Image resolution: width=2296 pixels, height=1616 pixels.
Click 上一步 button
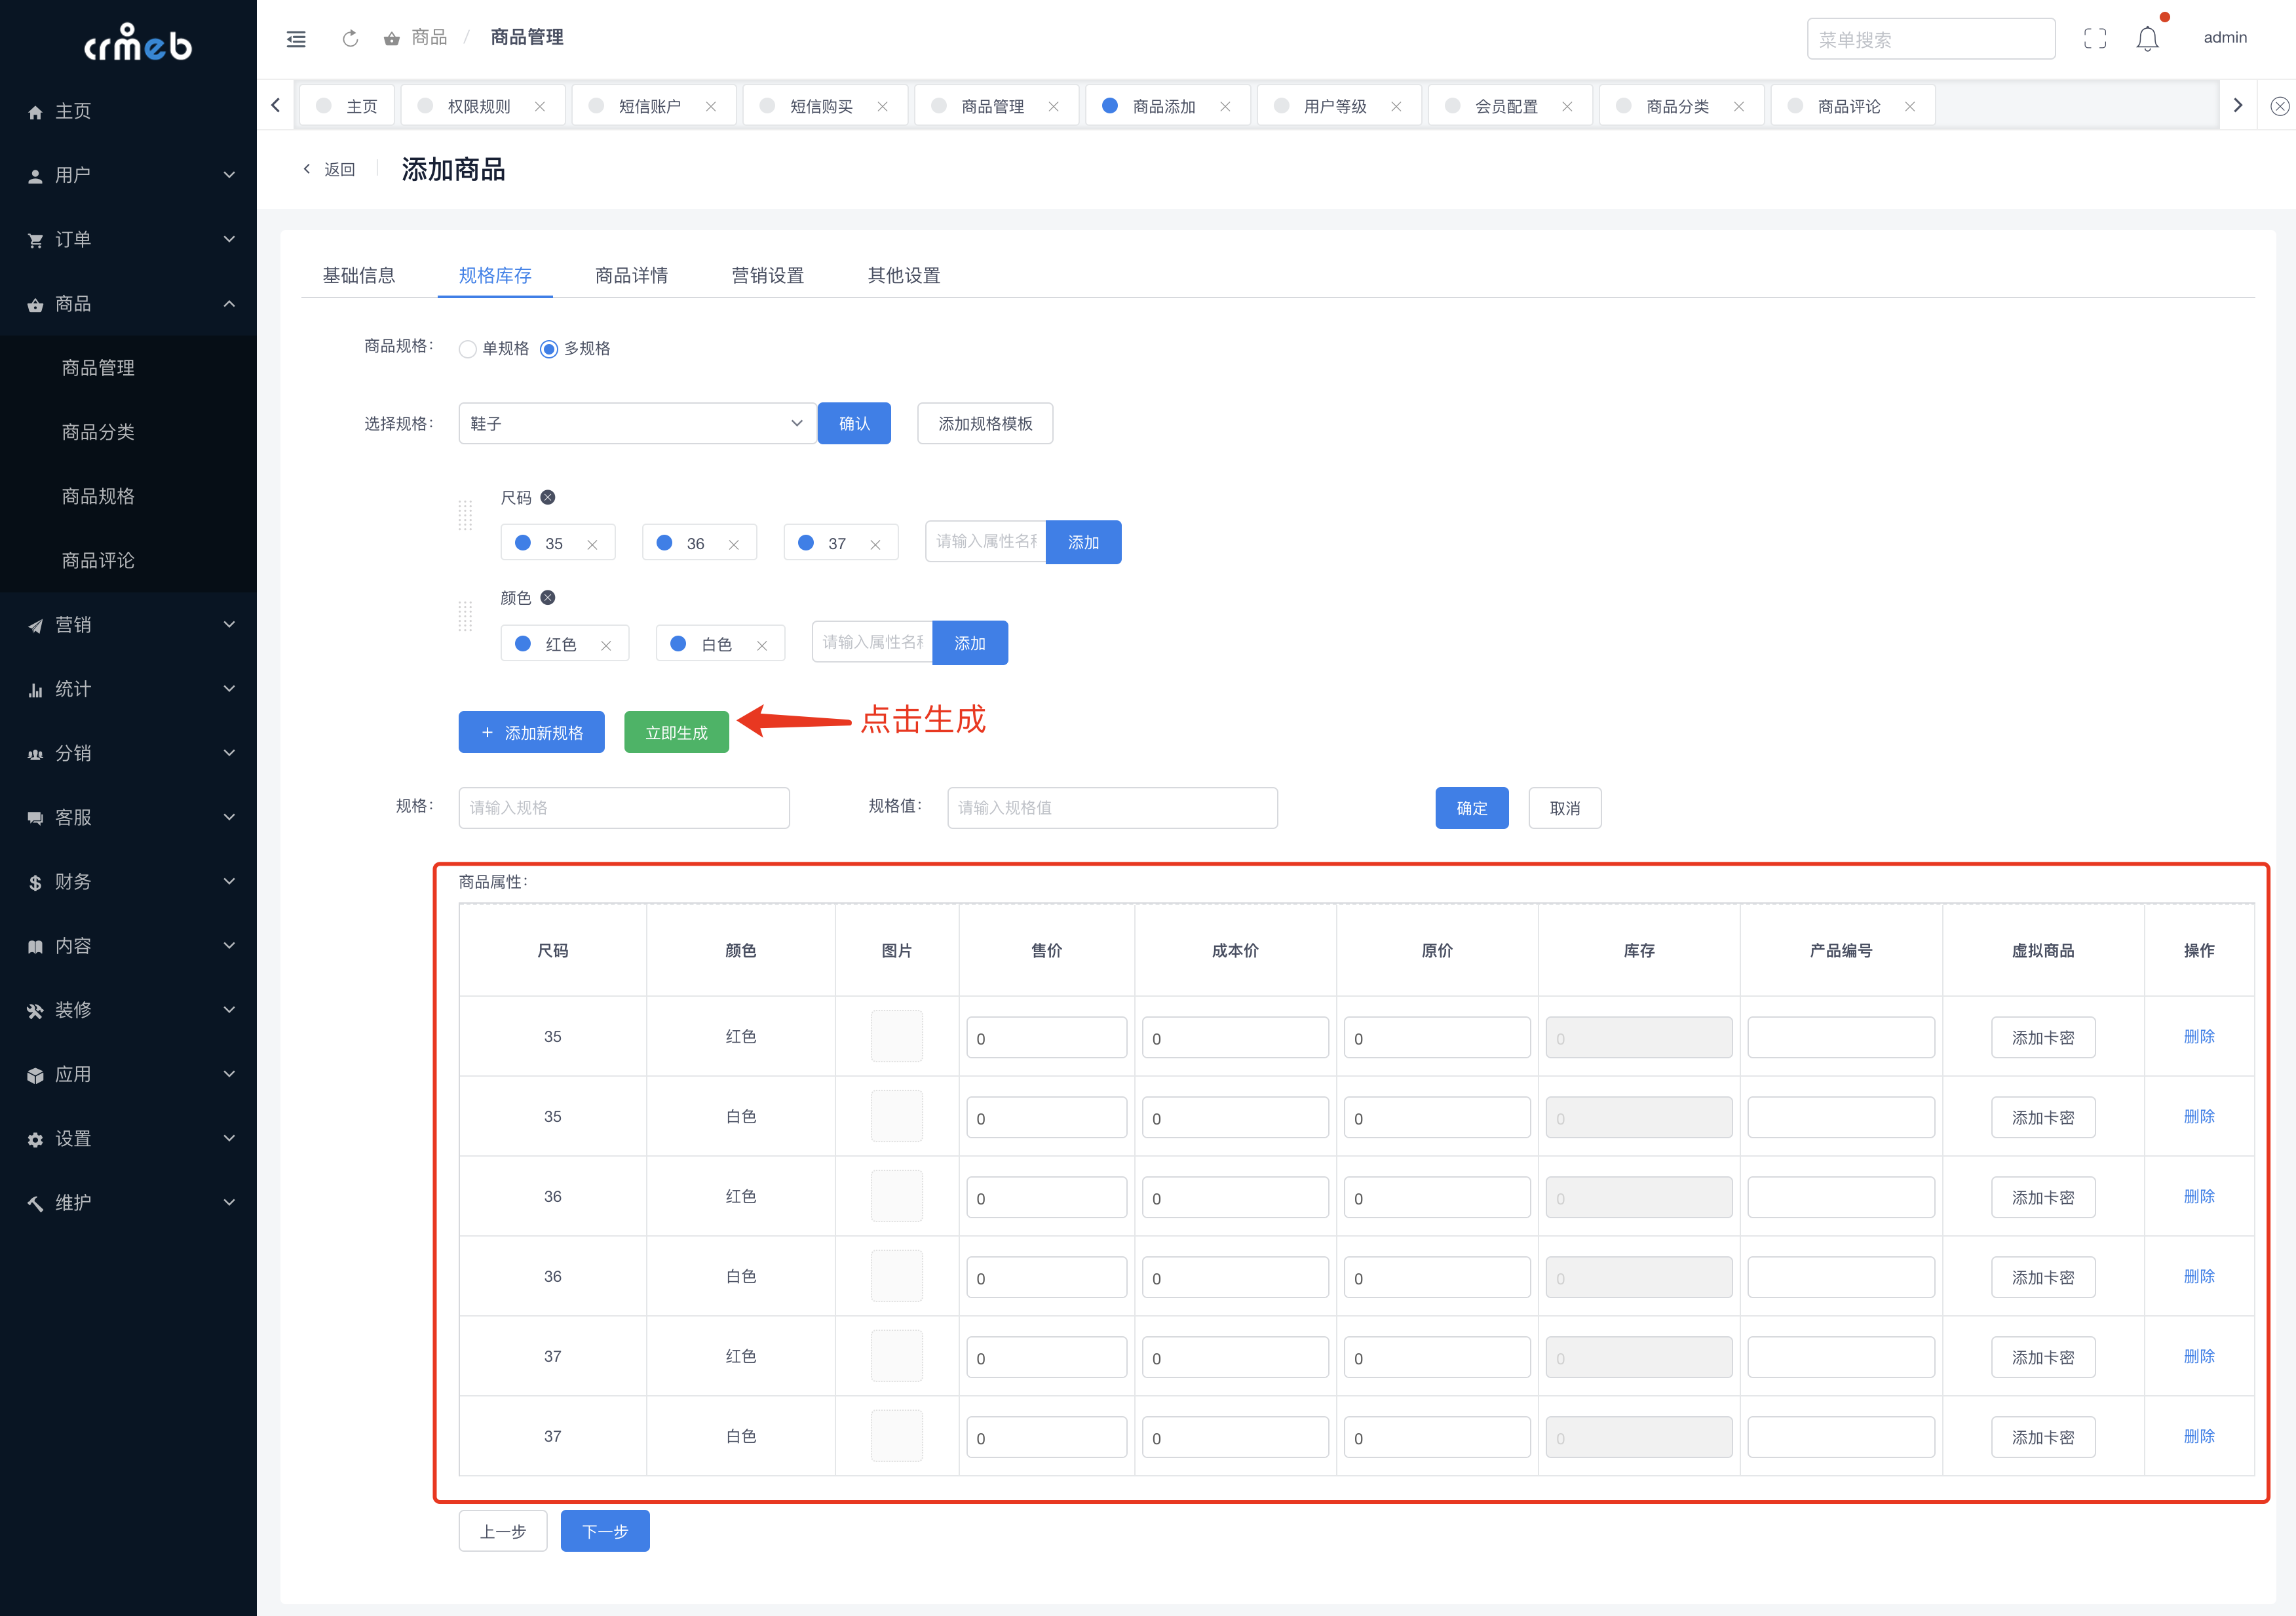click(x=503, y=1531)
